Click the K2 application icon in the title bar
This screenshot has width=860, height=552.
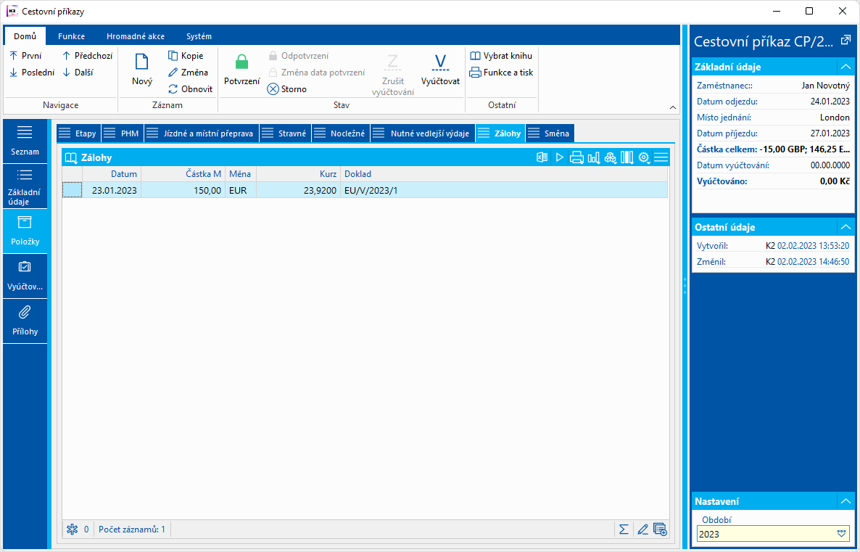coord(12,11)
